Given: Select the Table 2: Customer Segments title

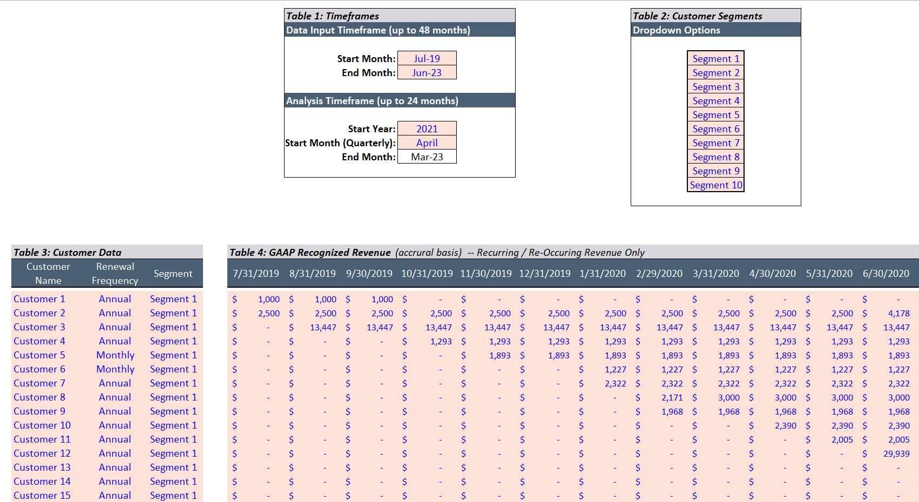Looking at the screenshot, I should tap(697, 16).
